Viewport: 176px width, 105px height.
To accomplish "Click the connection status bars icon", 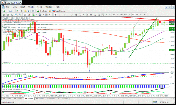I will click(x=155, y=102).
